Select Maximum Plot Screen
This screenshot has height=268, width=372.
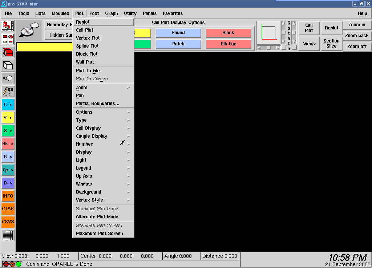coord(104,234)
